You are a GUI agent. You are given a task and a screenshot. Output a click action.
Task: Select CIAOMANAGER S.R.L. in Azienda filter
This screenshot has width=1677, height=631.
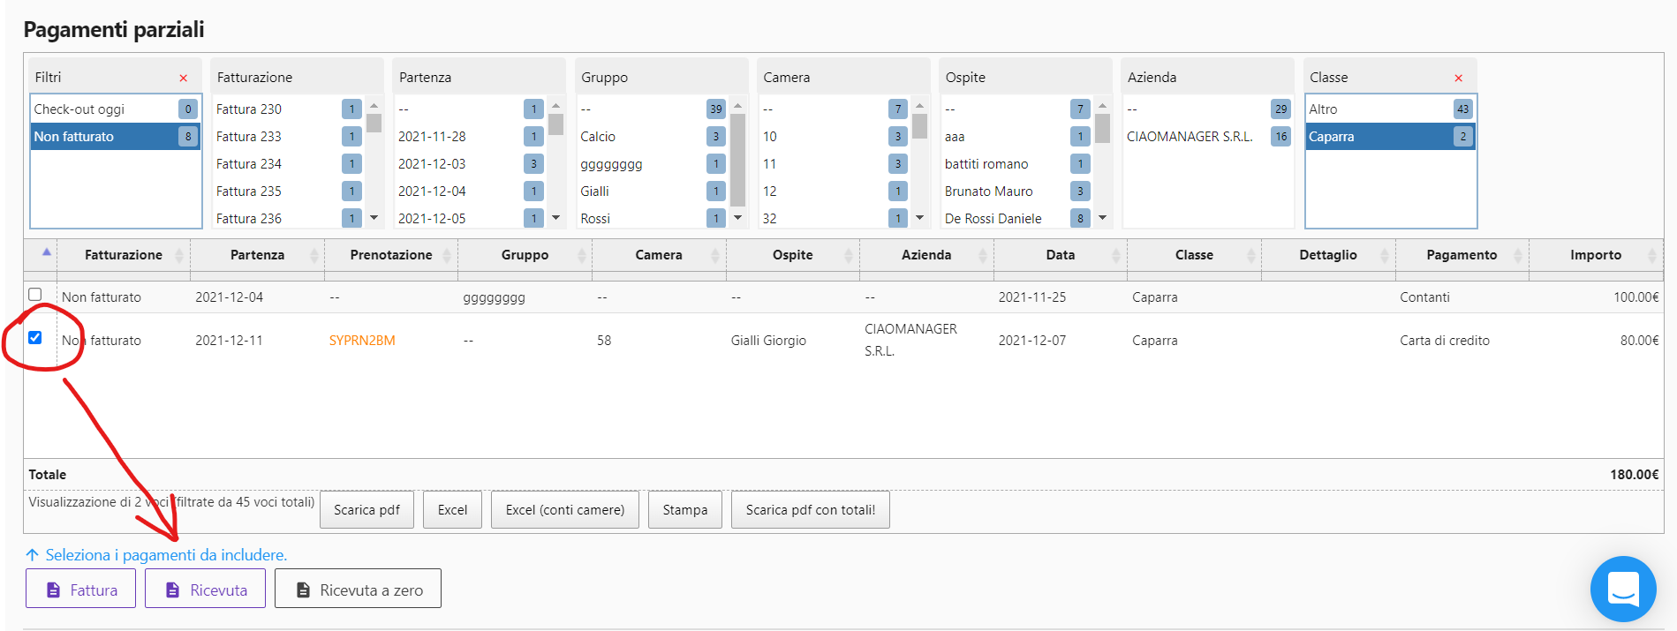click(1190, 137)
